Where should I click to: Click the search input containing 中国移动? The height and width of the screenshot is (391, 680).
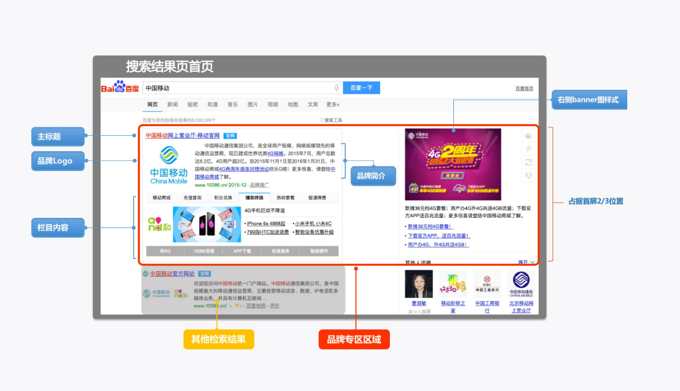point(238,88)
